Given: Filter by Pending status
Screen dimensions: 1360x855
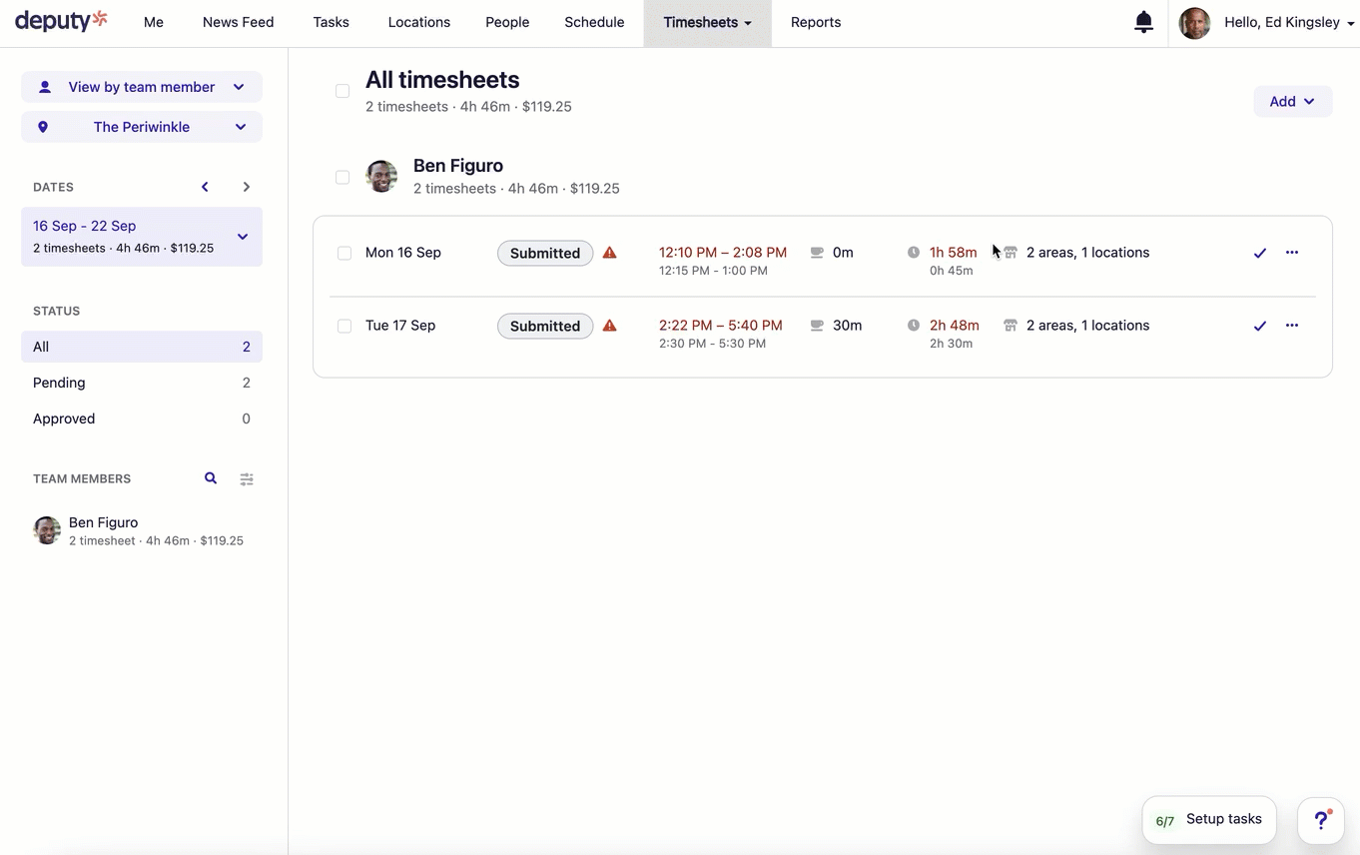Looking at the screenshot, I should tap(142, 383).
